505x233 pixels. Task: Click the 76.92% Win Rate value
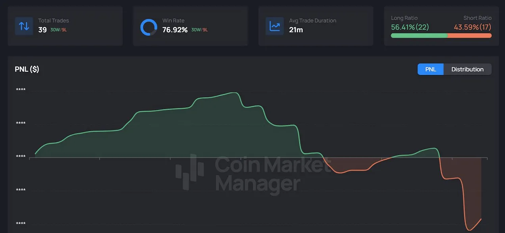click(x=175, y=30)
